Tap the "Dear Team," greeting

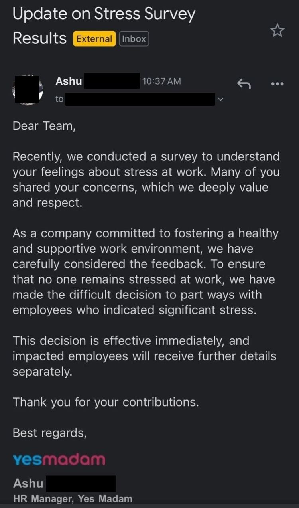click(44, 126)
